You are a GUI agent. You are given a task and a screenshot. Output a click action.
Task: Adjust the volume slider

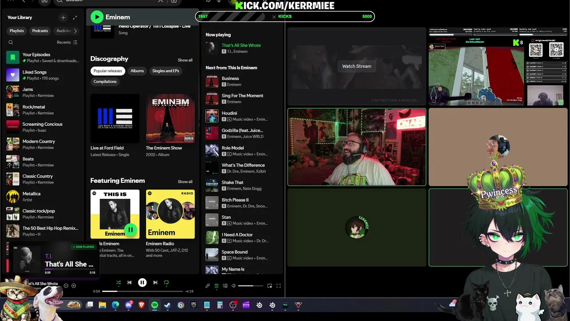click(x=251, y=286)
